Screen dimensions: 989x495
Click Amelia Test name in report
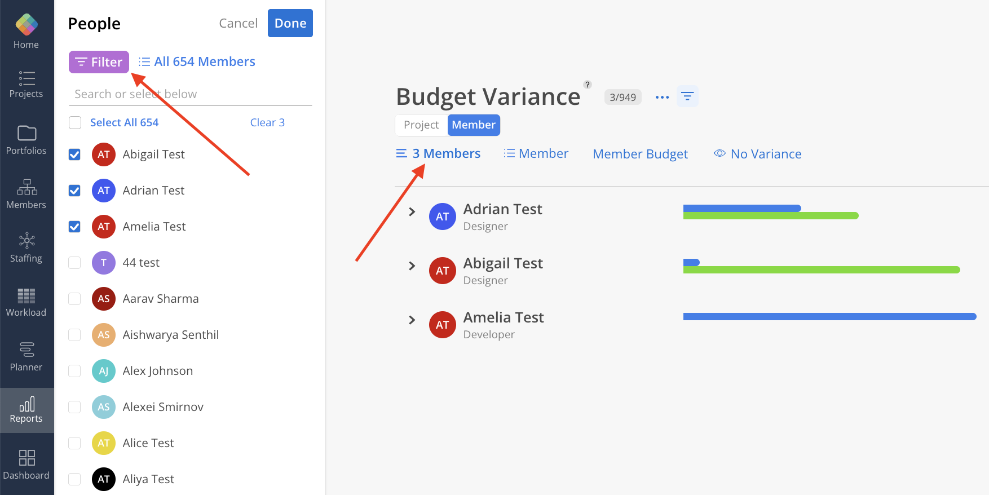pos(504,317)
